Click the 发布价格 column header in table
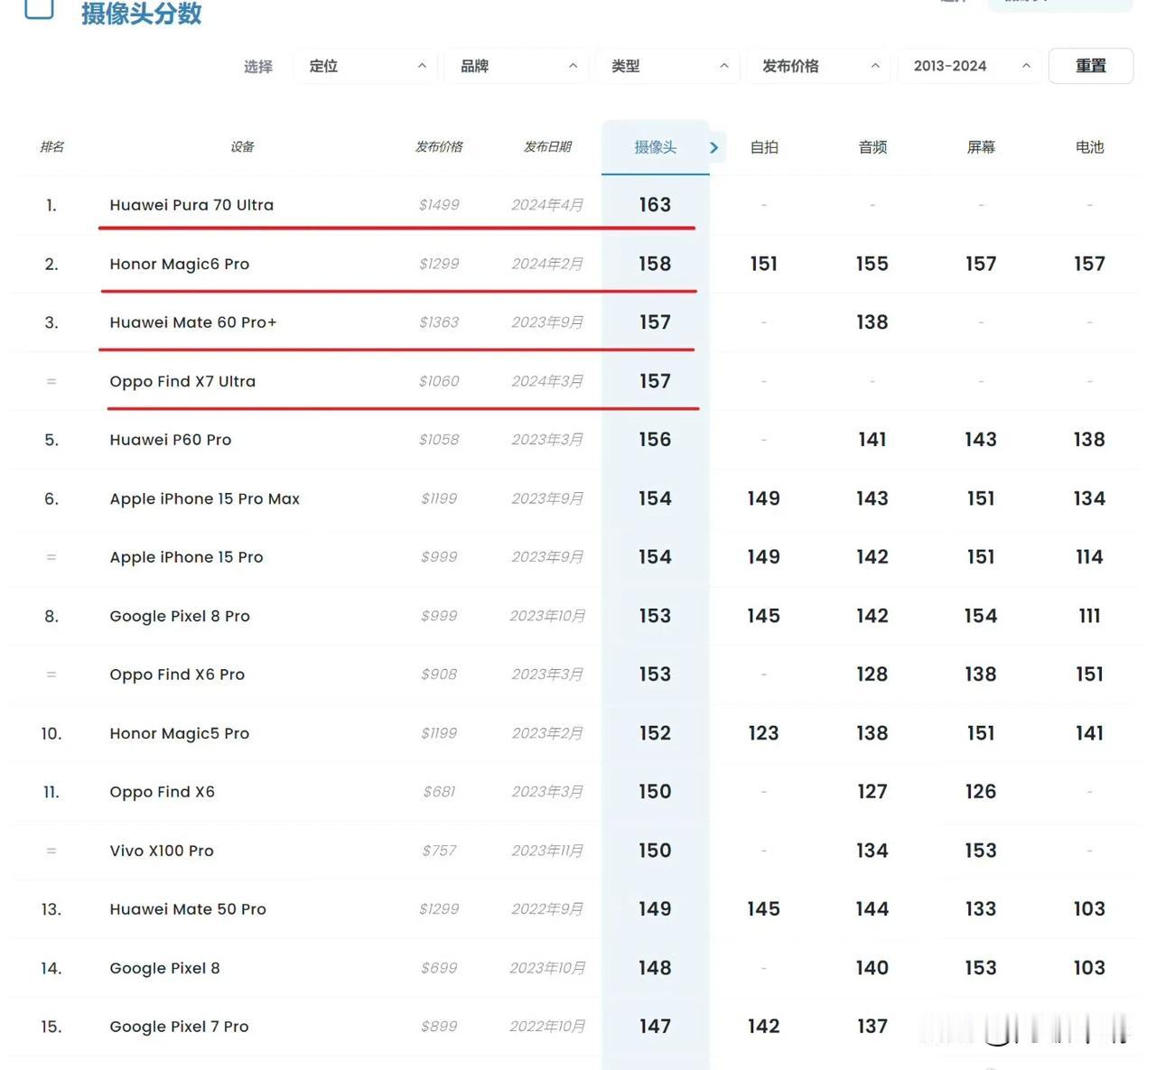This screenshot has width=1156, height=1070. tap(439, 146)
